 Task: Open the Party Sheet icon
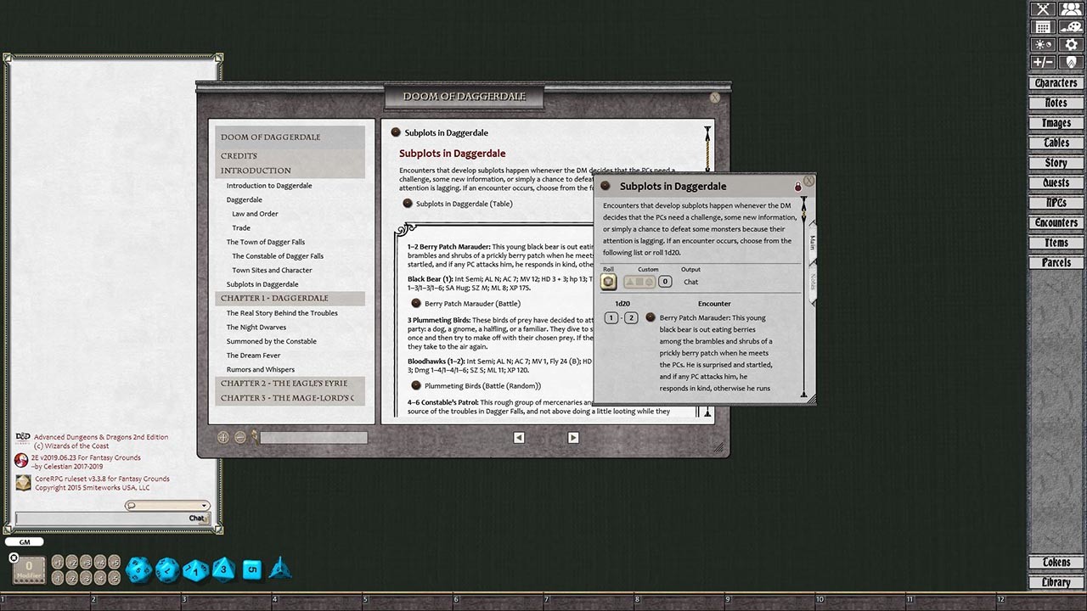(1070, 8)
